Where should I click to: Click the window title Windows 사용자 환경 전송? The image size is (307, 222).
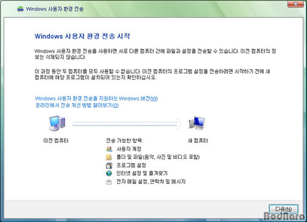click(55, 9)
